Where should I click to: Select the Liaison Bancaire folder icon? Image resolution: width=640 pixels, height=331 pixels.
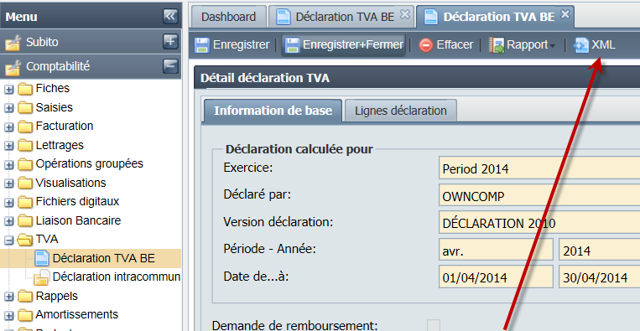(25, 221)
